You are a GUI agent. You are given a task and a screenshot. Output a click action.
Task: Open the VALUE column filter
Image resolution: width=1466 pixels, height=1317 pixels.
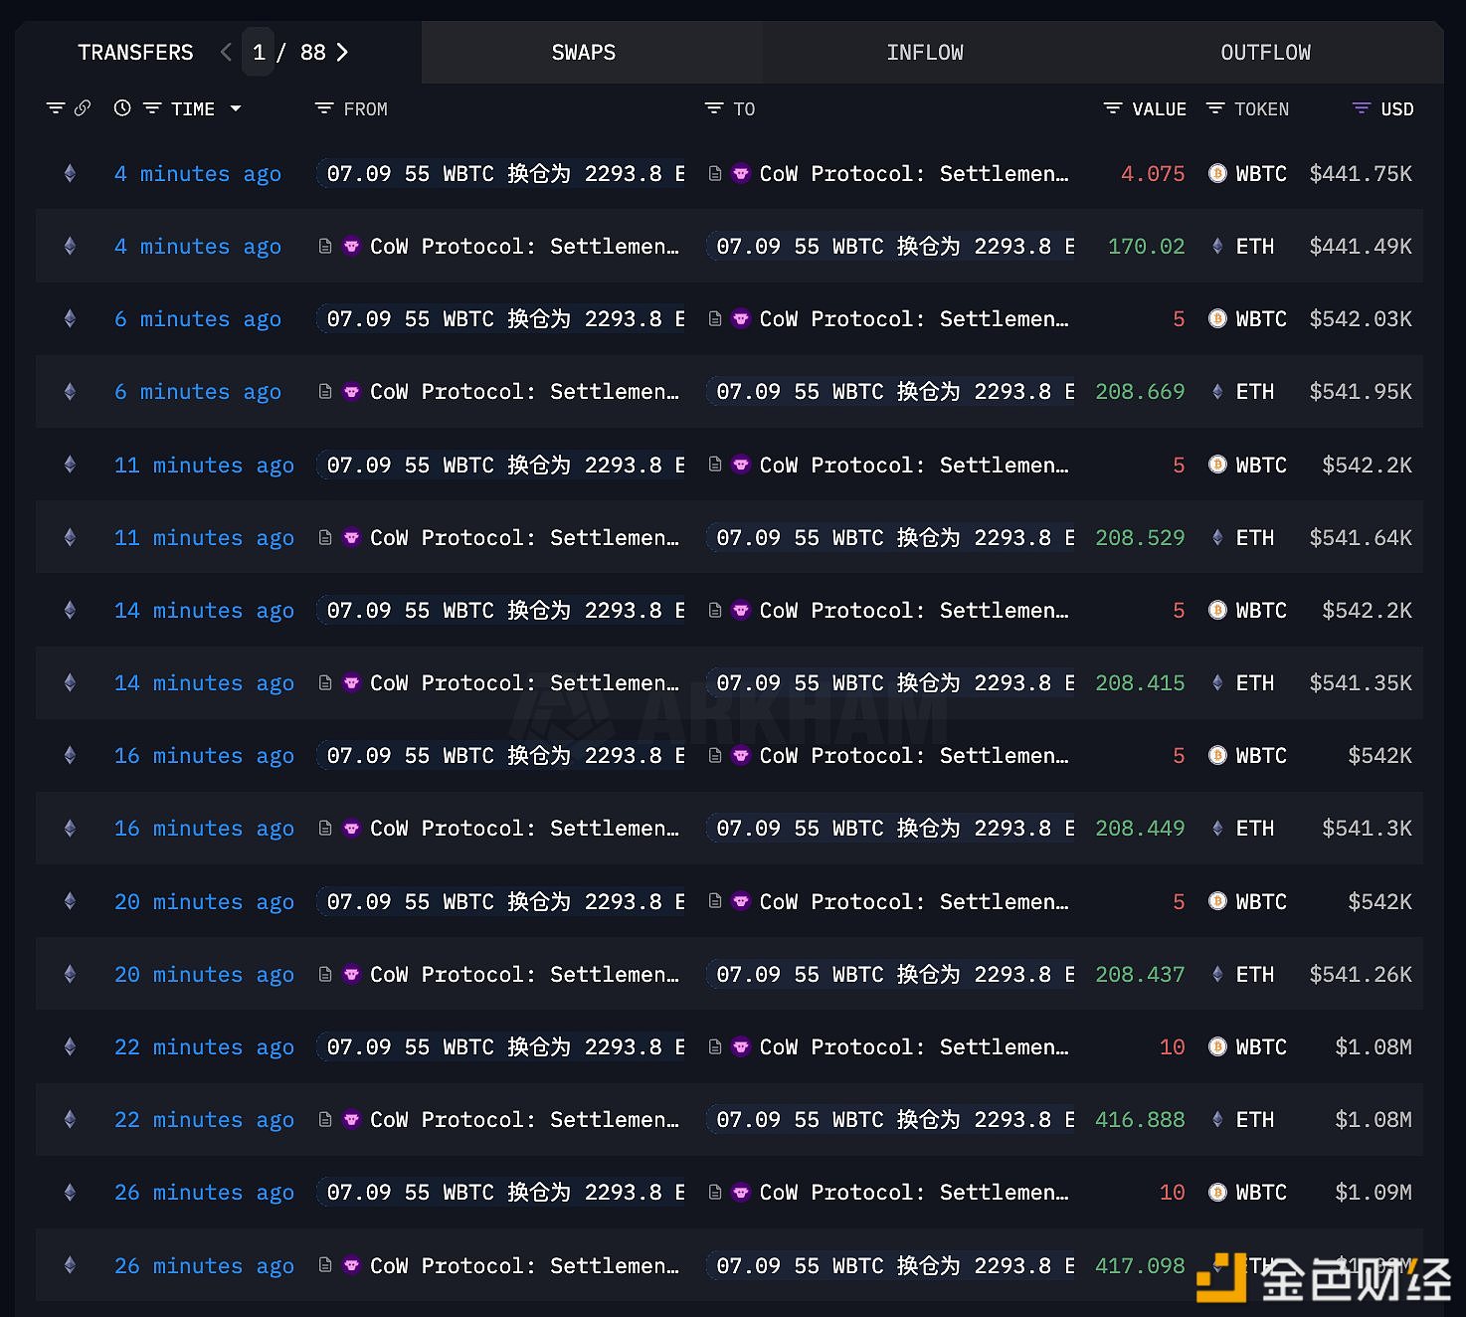point(1113,108)
